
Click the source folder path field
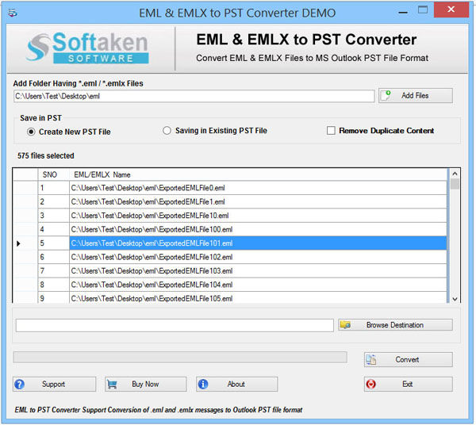click(194, 96)
